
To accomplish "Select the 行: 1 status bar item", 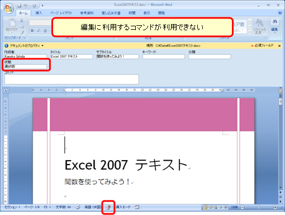I will coord(47,207).
